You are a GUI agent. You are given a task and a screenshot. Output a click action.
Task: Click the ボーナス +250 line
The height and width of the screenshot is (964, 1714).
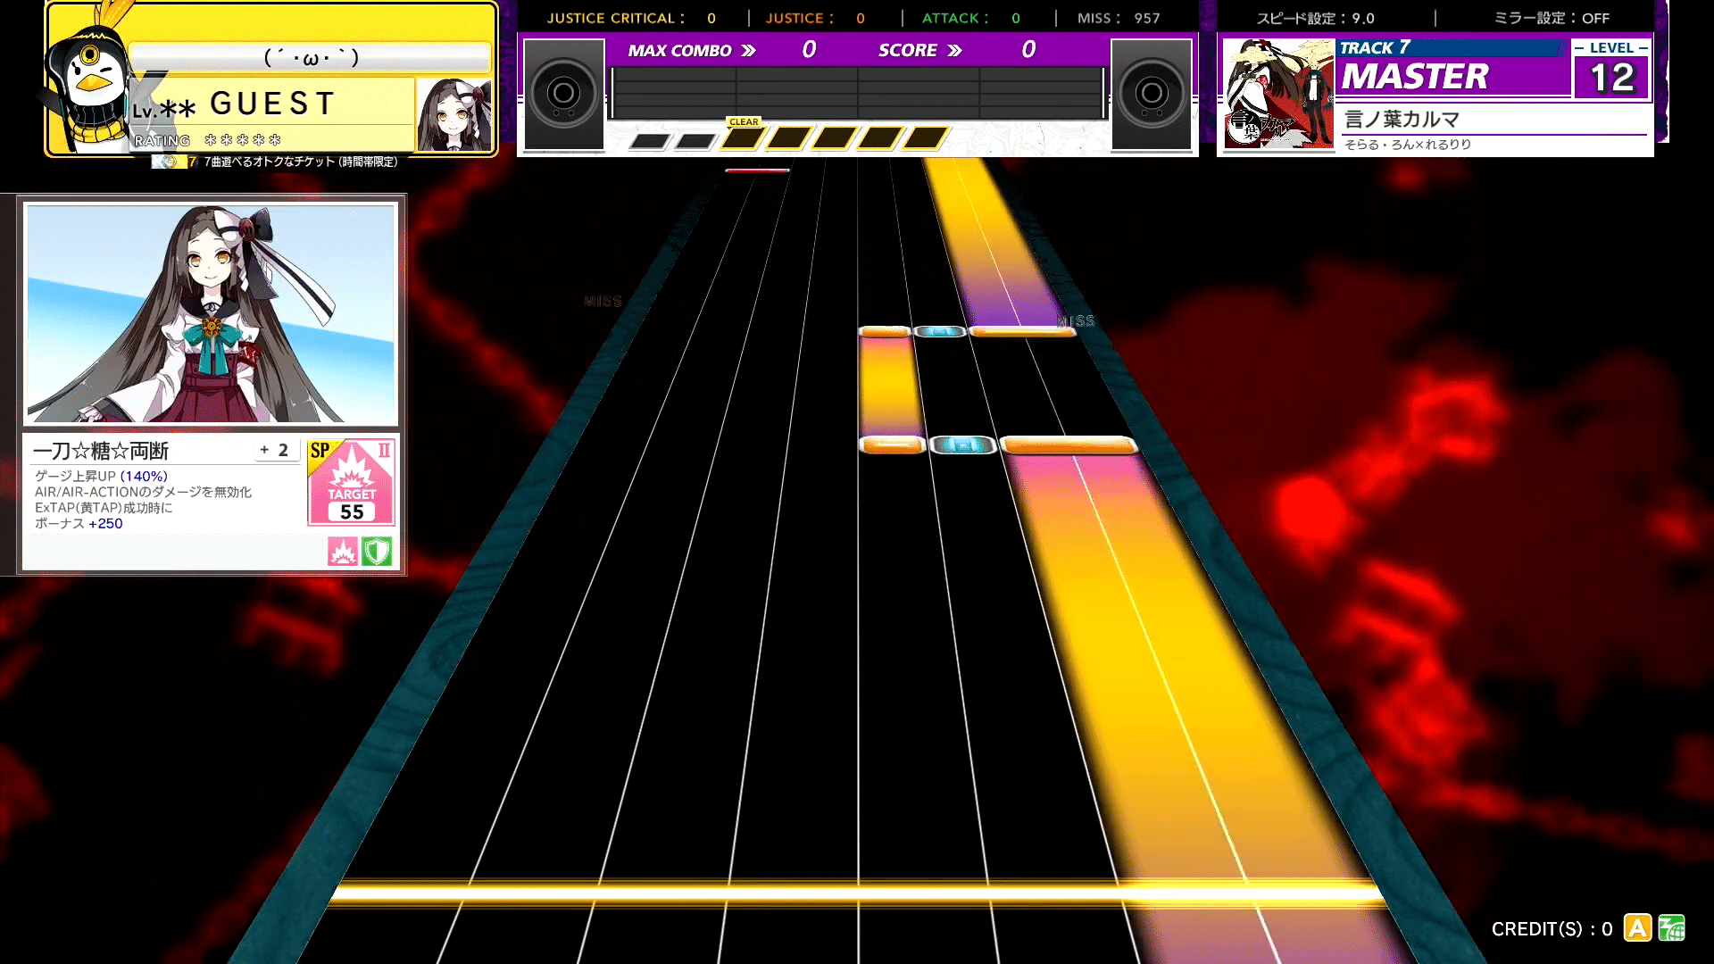coord(79,523)
